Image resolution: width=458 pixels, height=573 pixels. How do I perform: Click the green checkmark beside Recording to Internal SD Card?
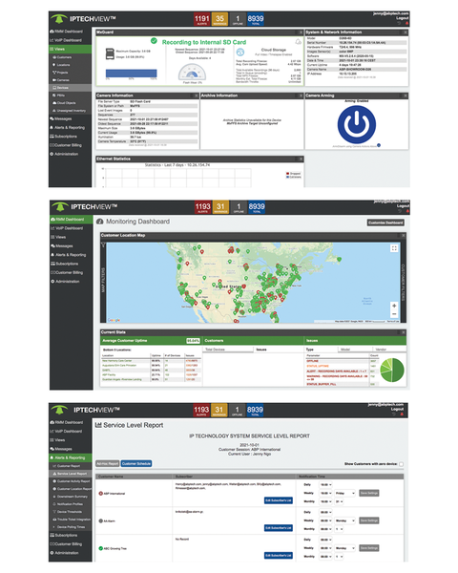click(154, 41)
